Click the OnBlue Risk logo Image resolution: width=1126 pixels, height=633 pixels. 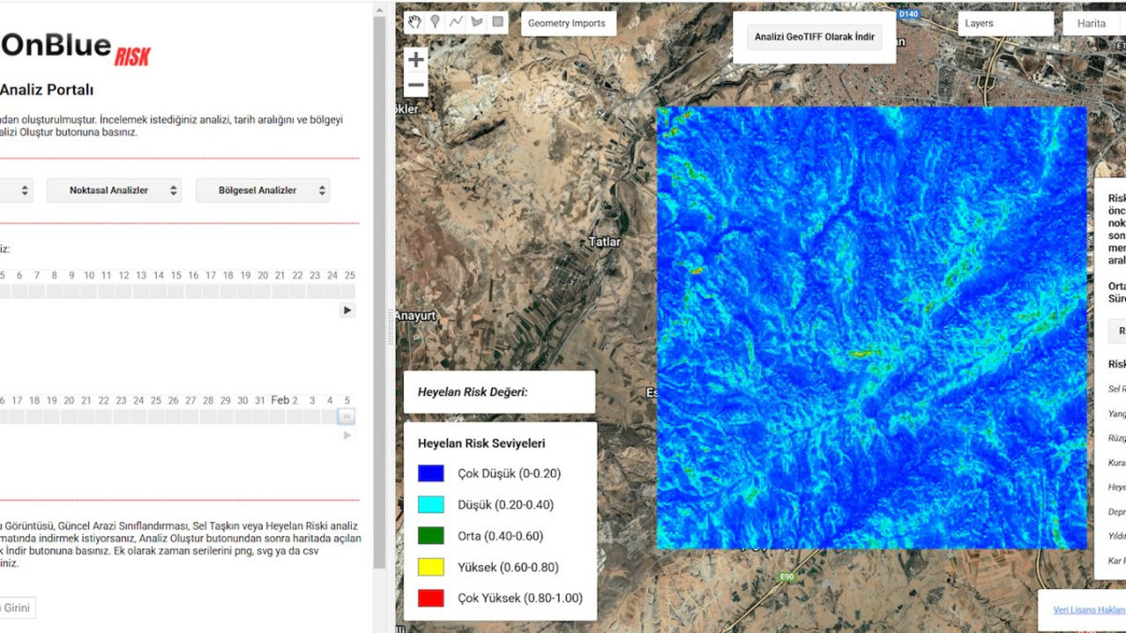(76, 47)
